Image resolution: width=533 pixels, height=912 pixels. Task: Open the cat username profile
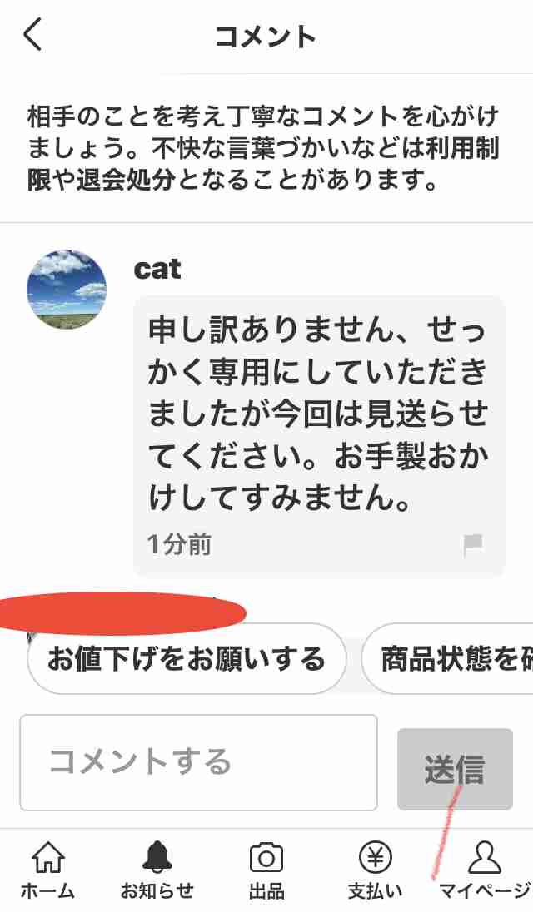click(x=157, y=269)
